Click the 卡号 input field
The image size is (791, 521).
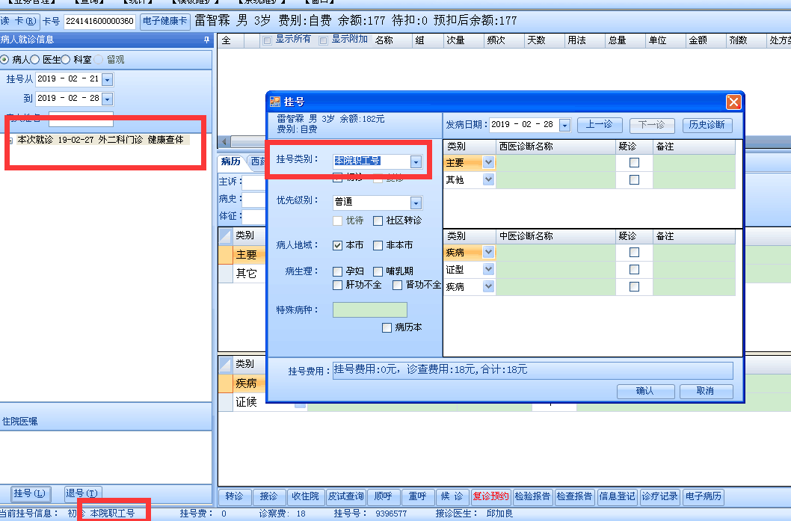click(x=100, y=22)
